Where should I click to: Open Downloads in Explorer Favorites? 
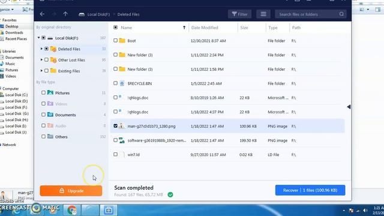click(14, 32)
